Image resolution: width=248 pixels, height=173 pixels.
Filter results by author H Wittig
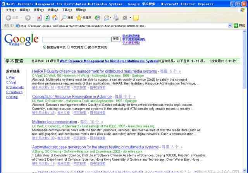pyautogui.click(x=12, y=97)
